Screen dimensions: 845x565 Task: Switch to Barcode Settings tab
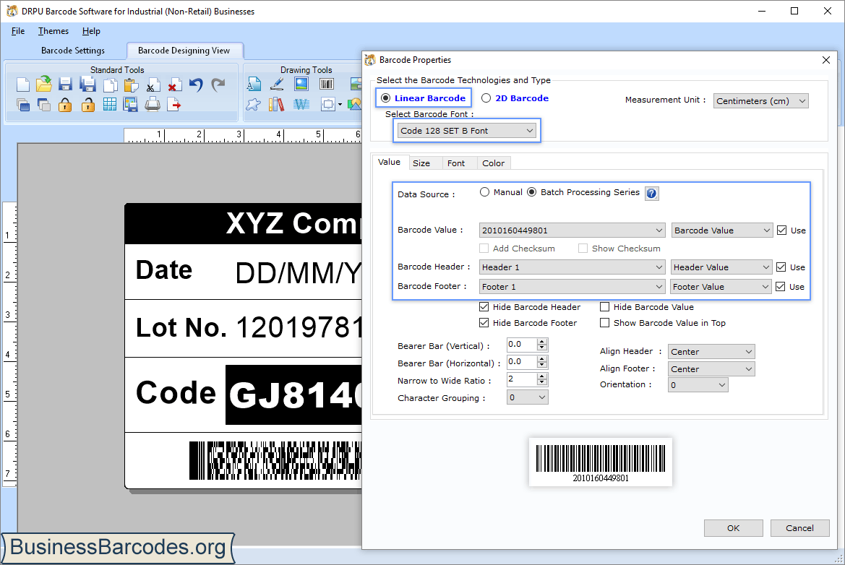tap(73, 51)
